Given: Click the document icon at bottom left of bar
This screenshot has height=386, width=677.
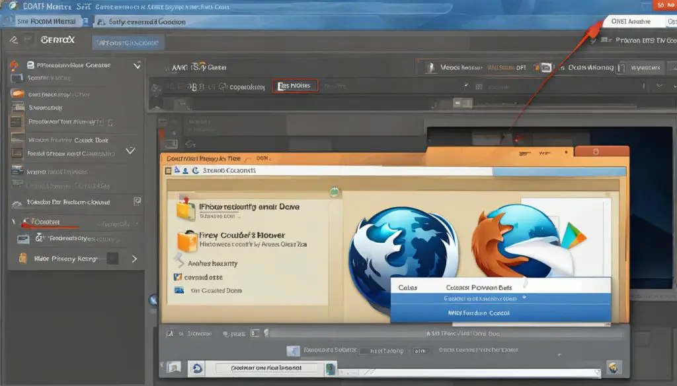Looking at the screenshot, I should click(174, 368).
